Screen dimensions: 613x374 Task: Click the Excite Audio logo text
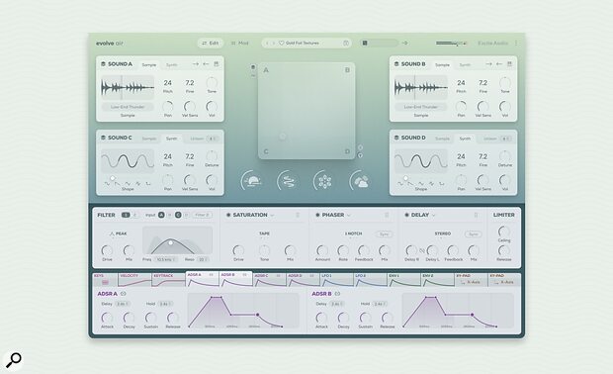coord(492,43)
